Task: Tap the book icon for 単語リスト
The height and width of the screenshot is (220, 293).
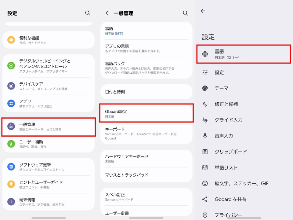Action: tap(205, 167)
